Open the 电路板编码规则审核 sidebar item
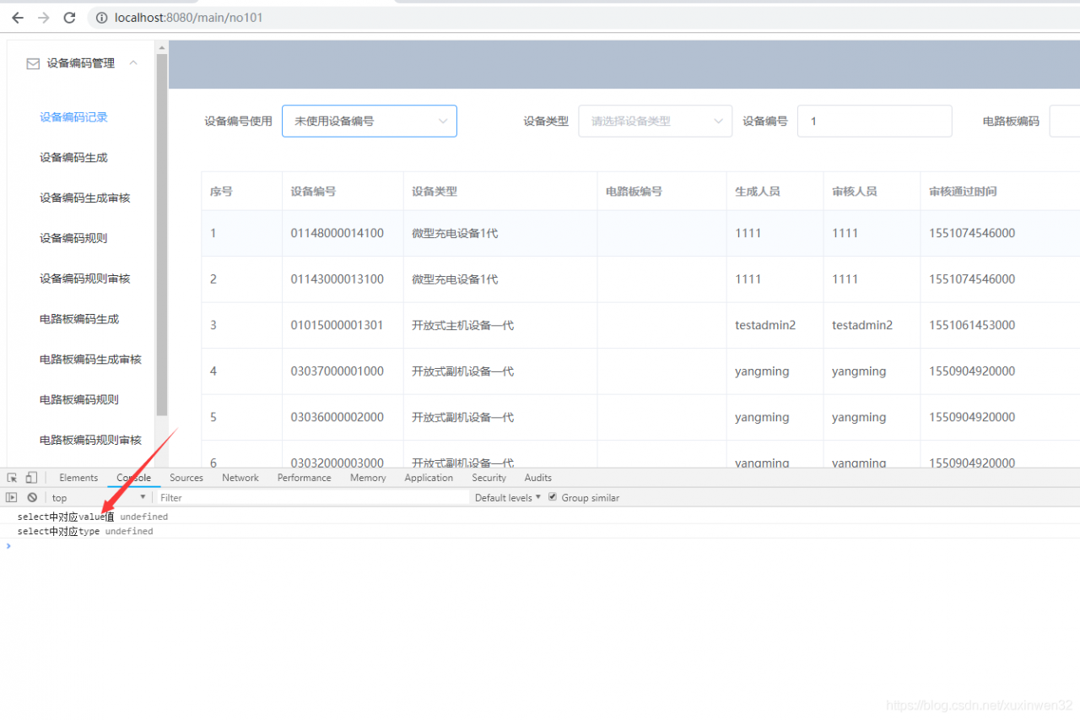This screenshot has height=720, width=1080. pos(91,440)
